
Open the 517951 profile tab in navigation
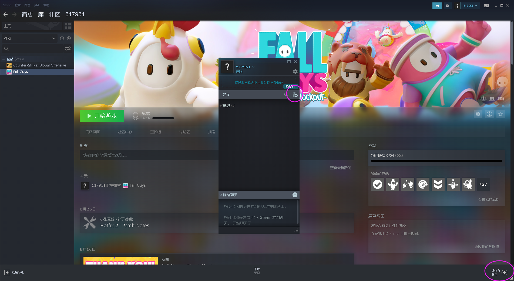click(75, 14)
